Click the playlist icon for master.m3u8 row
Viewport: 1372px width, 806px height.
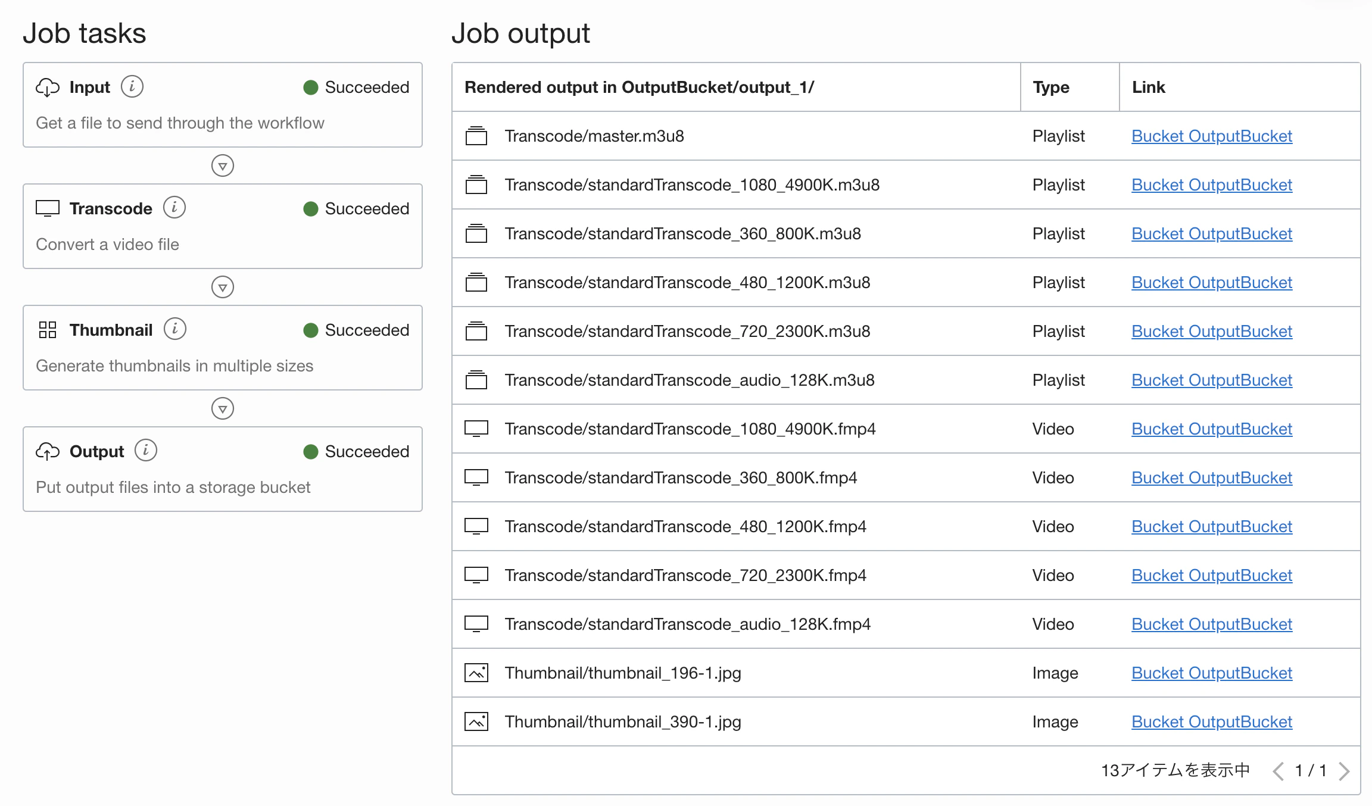[476, 136]
